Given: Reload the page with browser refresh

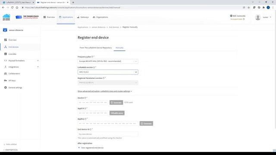Looking at the screenshot, I should [12, 8].
